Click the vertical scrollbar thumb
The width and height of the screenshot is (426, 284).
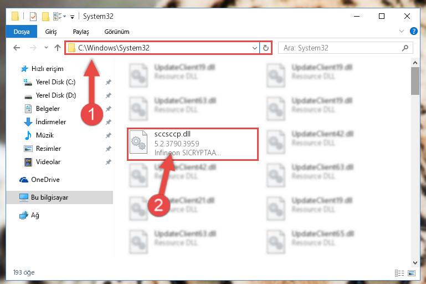pos(415,81)
